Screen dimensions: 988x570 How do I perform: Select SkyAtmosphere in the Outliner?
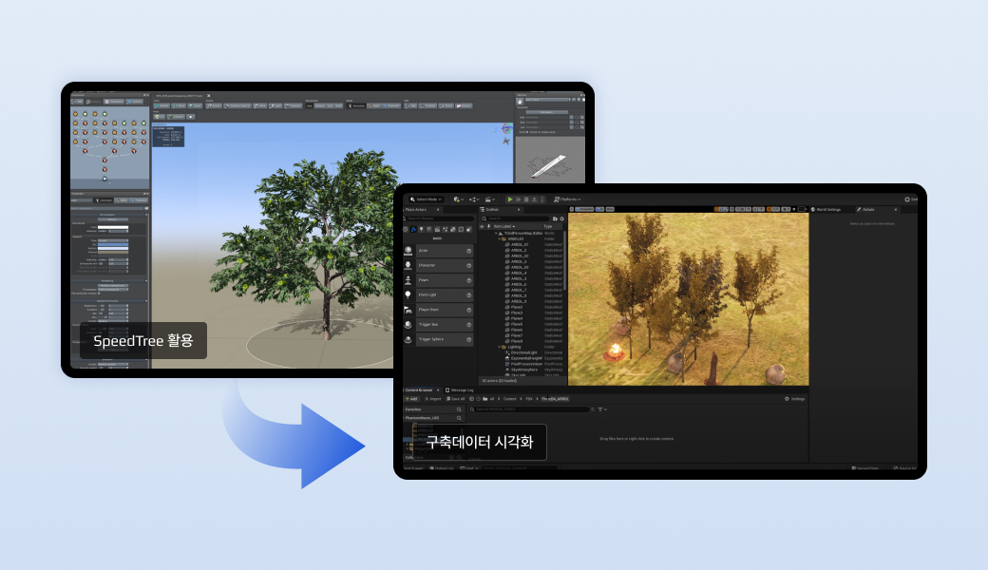point(524,370)
